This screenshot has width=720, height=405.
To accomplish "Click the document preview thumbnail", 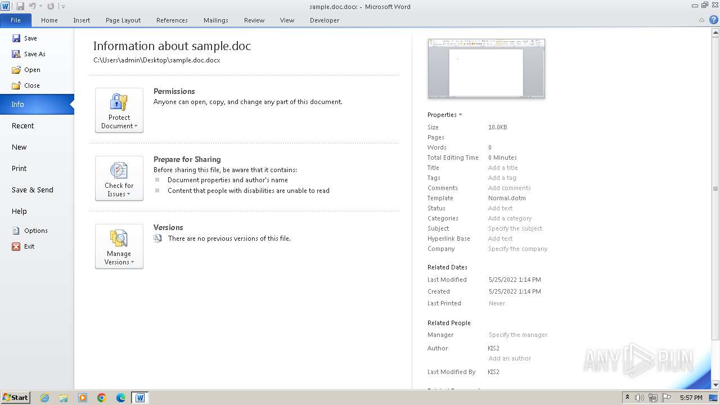I will click(487, 69).
